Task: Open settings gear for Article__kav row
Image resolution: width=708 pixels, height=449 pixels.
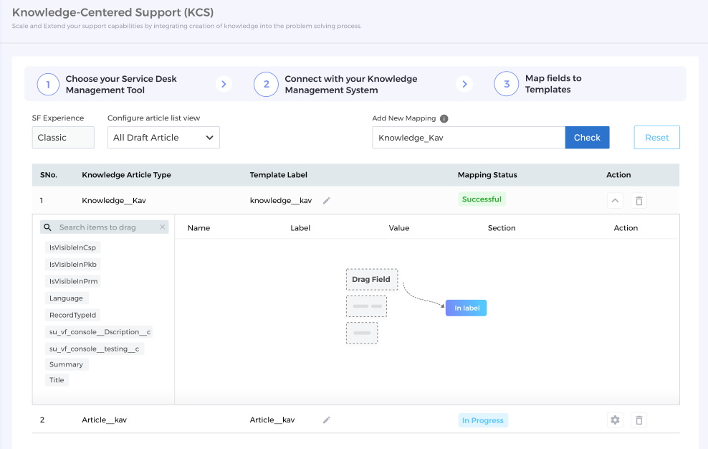Action: 615,420
